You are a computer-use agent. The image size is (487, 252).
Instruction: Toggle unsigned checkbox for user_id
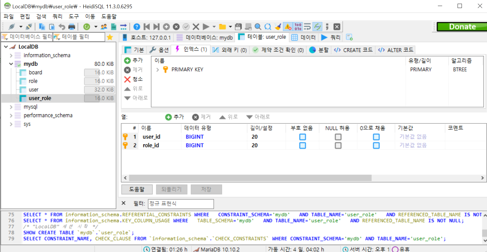(302, 137)
